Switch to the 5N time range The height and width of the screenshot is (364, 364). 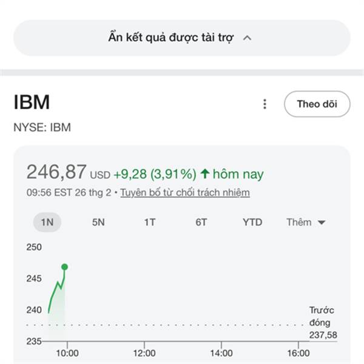click(x=98, y=222)
